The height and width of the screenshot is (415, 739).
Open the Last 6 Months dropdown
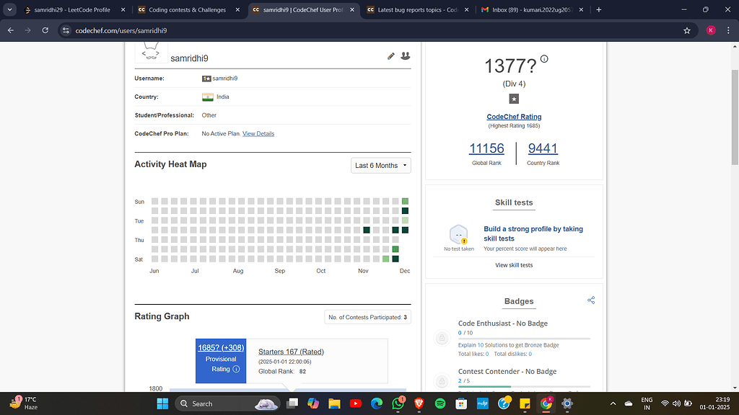380,165
